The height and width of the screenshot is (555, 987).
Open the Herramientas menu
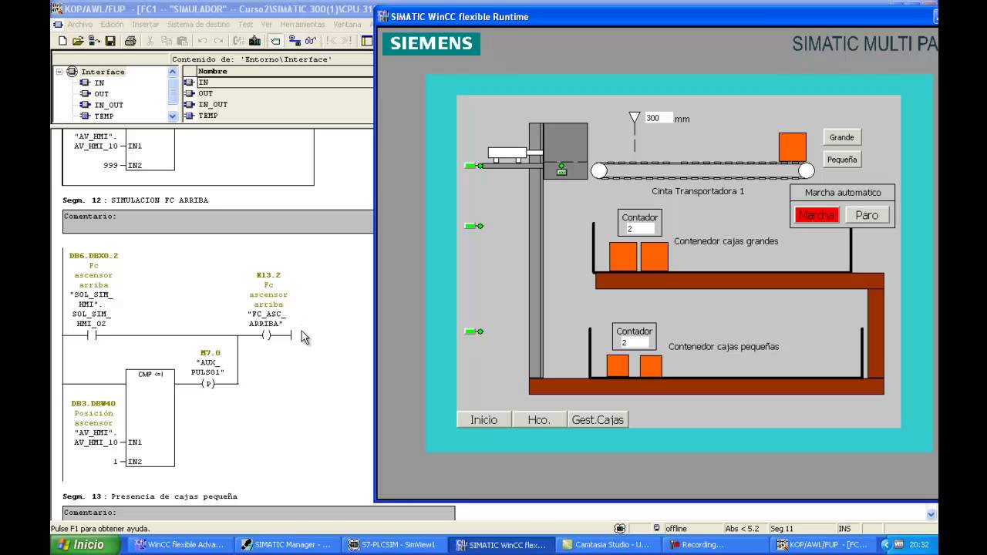click(302, 25)
